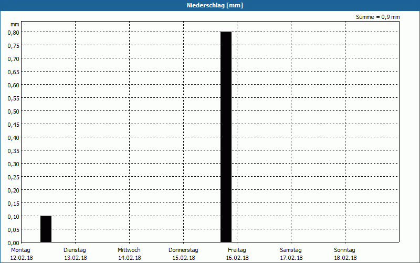Click the 0,80 axis value
This screenshot has width=420, height=263.
click(14, 33)
